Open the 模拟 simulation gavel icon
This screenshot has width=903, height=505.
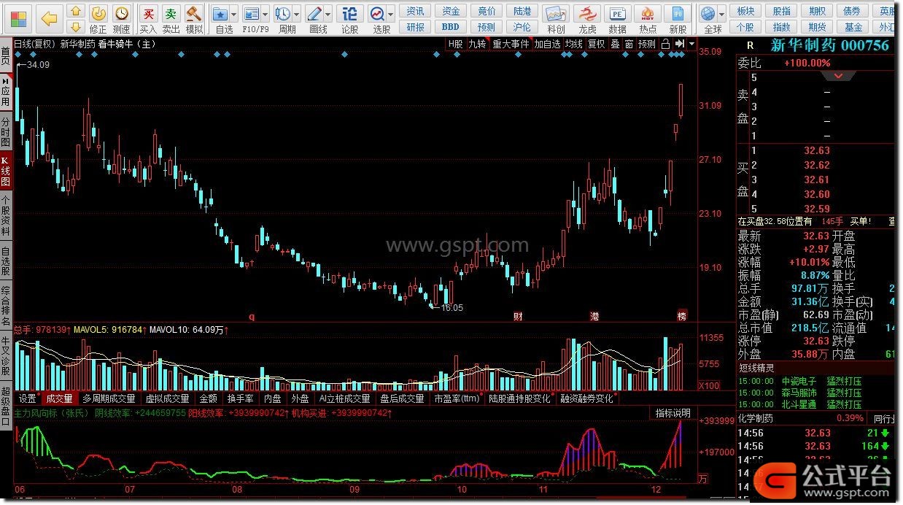(x=194, y=18)
